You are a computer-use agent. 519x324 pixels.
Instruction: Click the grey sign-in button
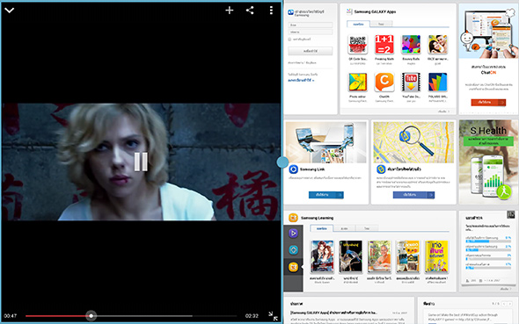pyautogui.click(x=311, y=51)
